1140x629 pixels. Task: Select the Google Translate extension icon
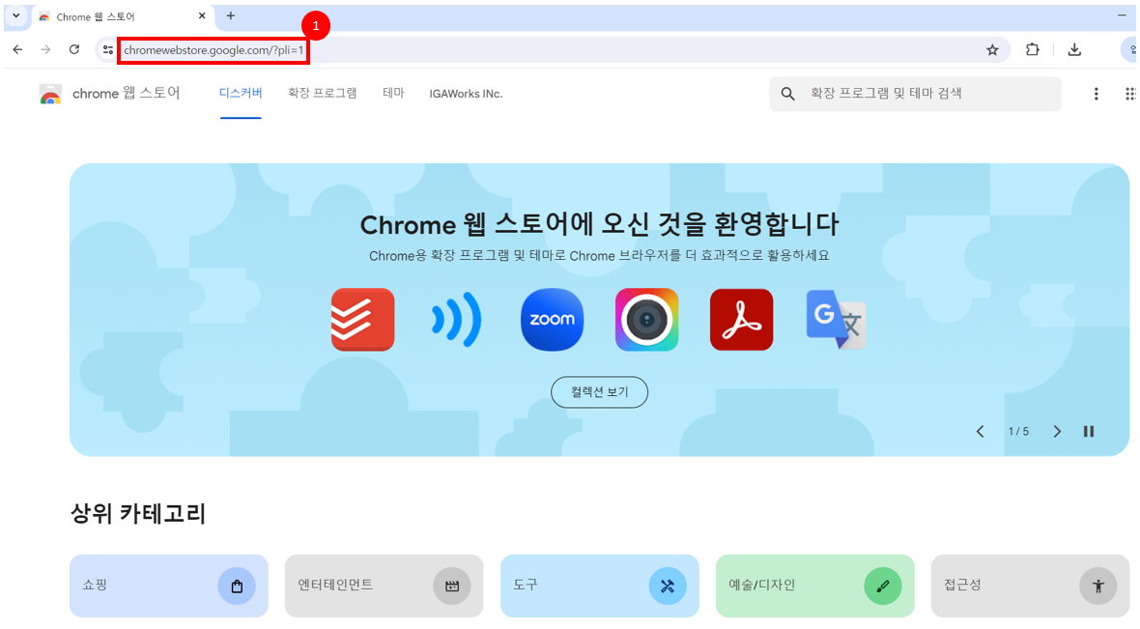[836, 319]
